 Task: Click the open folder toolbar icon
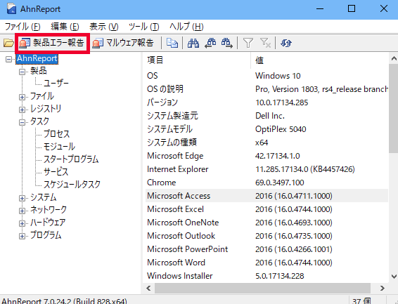(8, 43)
